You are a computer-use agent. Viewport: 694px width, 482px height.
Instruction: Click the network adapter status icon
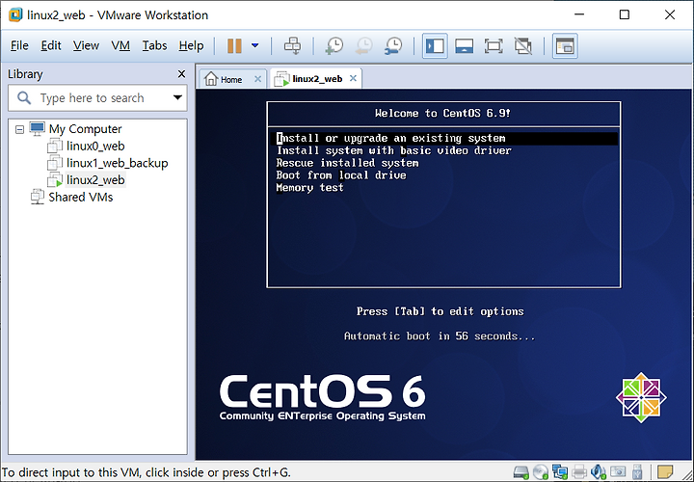560,472
